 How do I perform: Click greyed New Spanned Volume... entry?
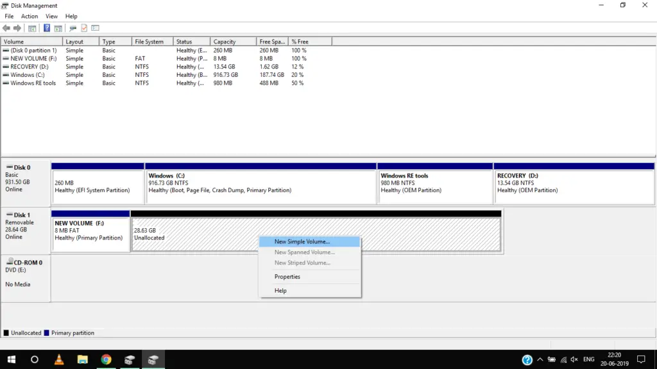[310, 252]
